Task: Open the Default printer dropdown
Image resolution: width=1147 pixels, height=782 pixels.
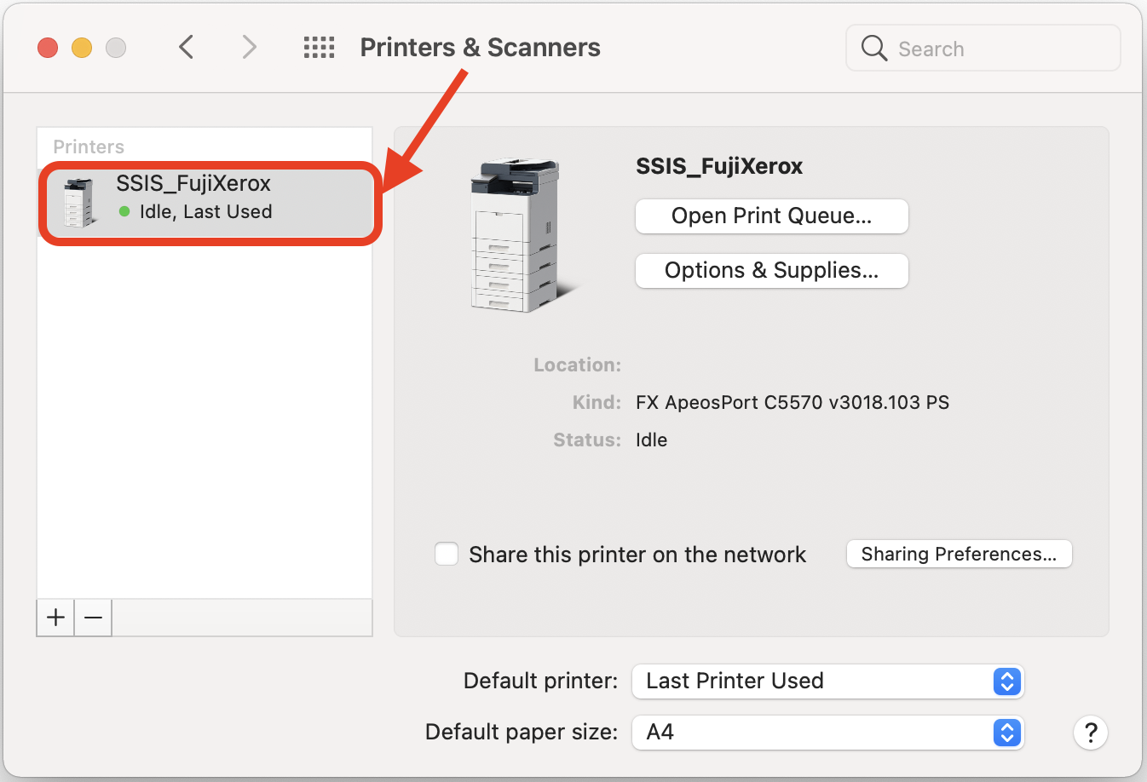Action: tap(827, 681)
